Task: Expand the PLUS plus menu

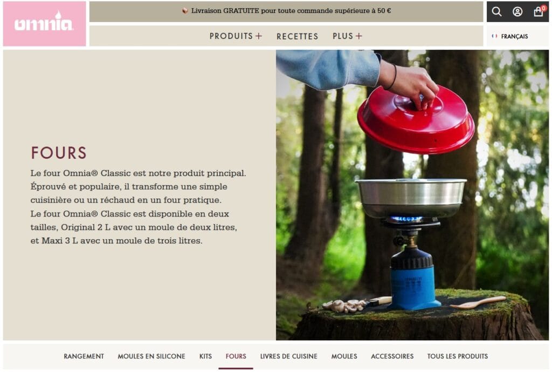Action: (x=347, y=36)
